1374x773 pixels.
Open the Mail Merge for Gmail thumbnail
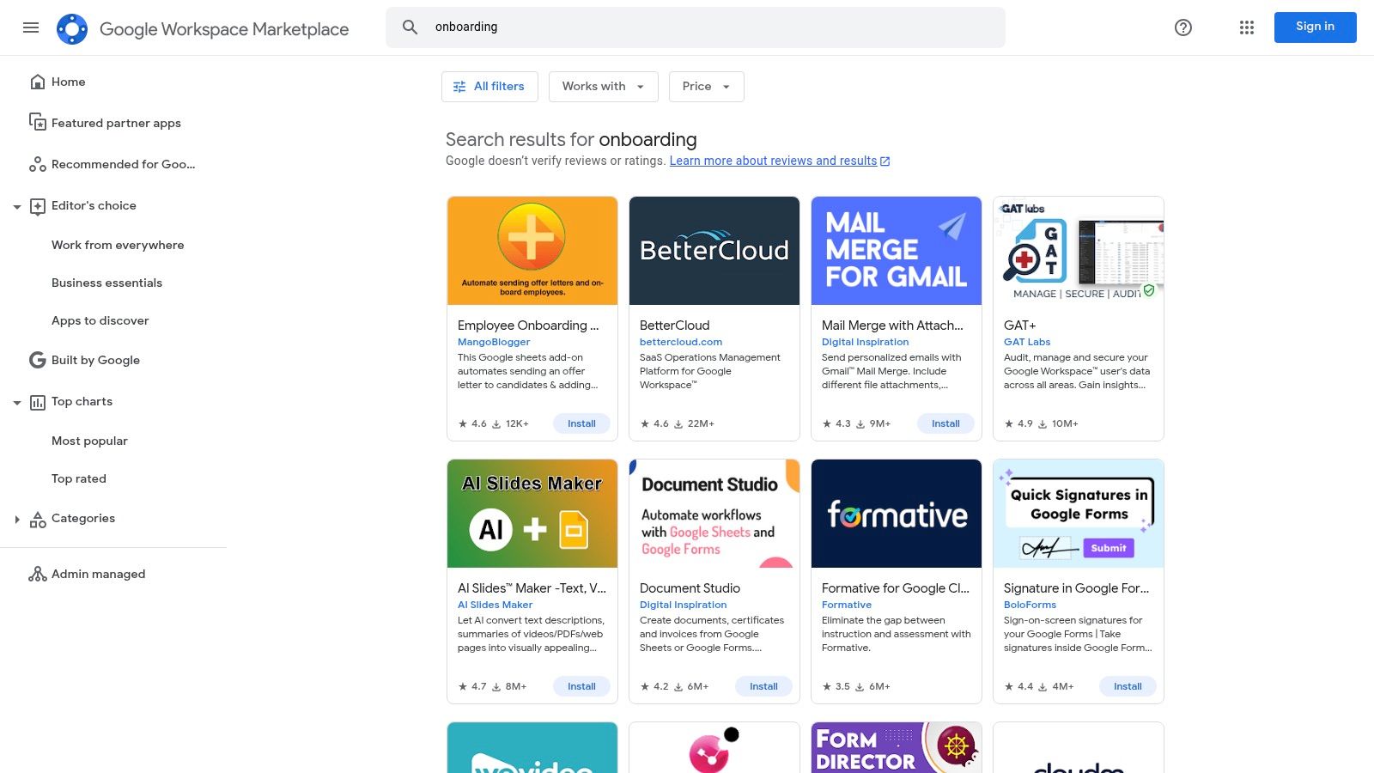pos(897,251)
